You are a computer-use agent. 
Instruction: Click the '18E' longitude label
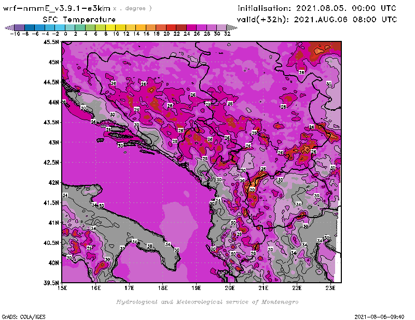point(163,288)
